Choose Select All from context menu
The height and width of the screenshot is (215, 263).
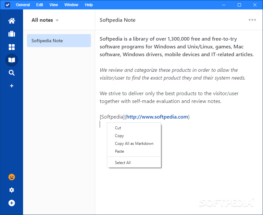pos(134,162)
